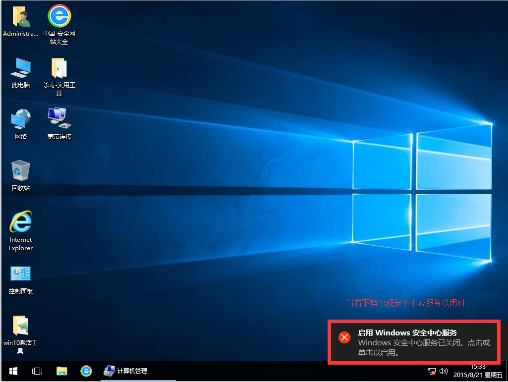Select the 杀毒-实用工具 folder on desktop

point(59,68)
